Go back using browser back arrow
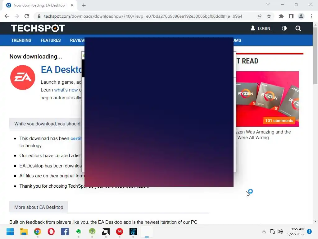Viewport: 318px width, 239px height. 7,16
